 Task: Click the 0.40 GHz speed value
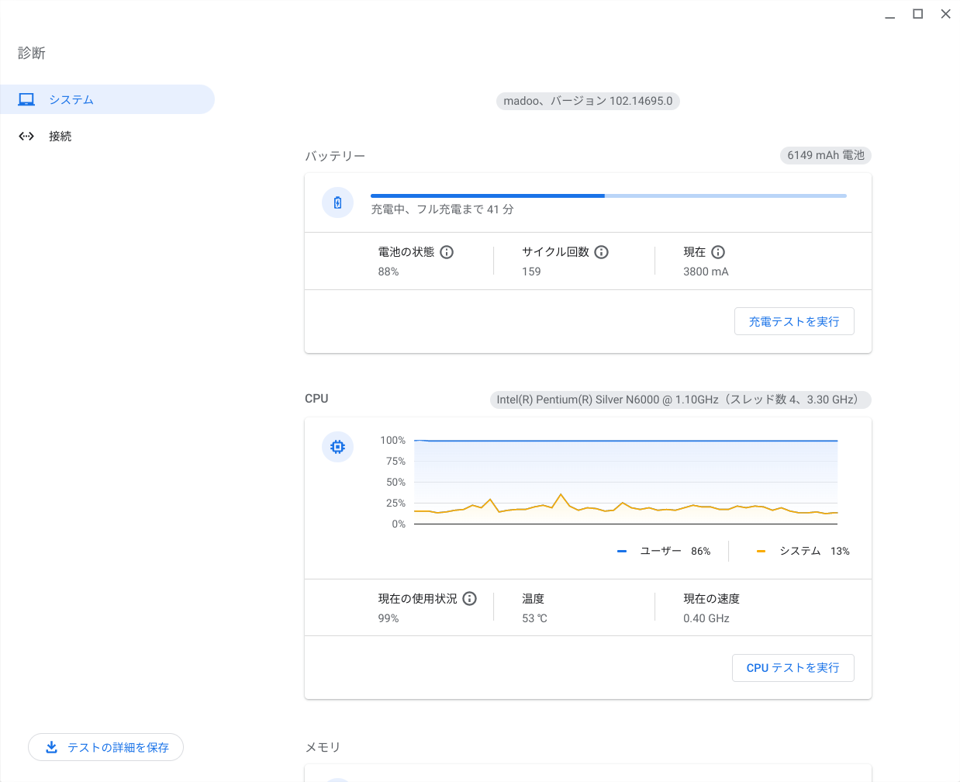coord(706,618)
